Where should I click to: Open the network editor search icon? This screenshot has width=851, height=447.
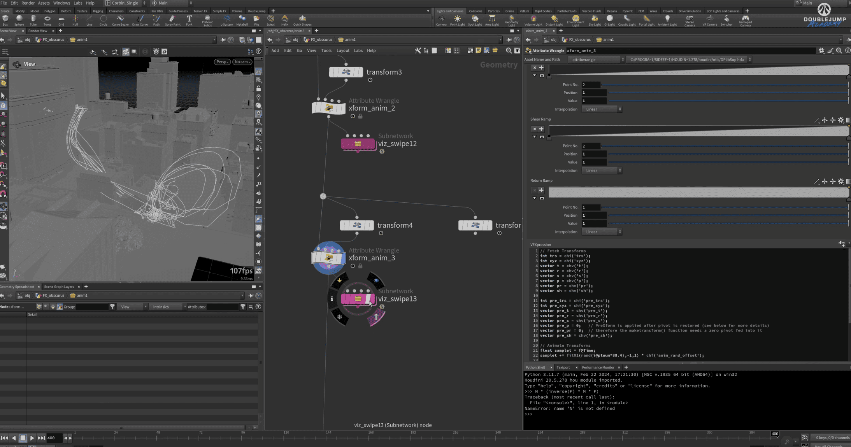point(509,51)
